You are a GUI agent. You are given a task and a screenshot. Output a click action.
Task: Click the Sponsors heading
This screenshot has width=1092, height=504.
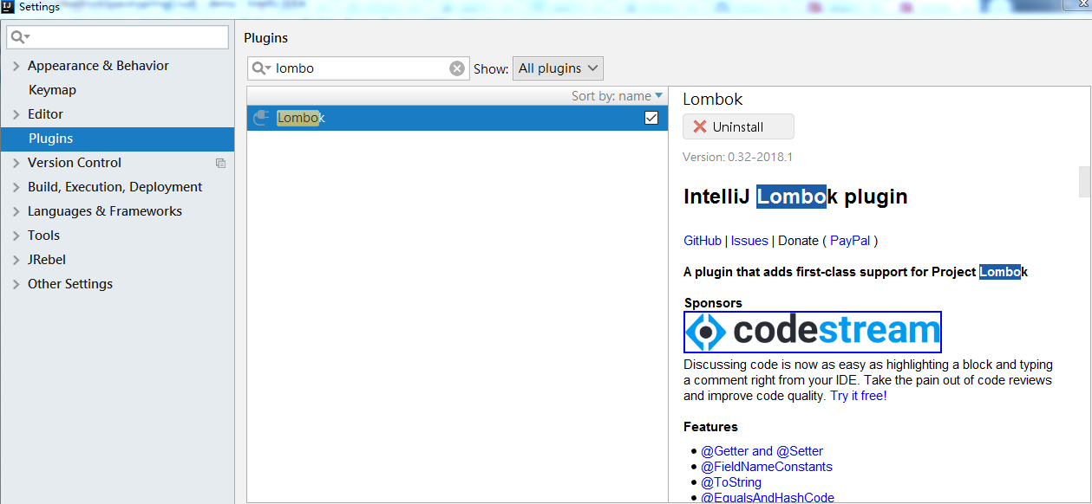click(x=713, y=303)
